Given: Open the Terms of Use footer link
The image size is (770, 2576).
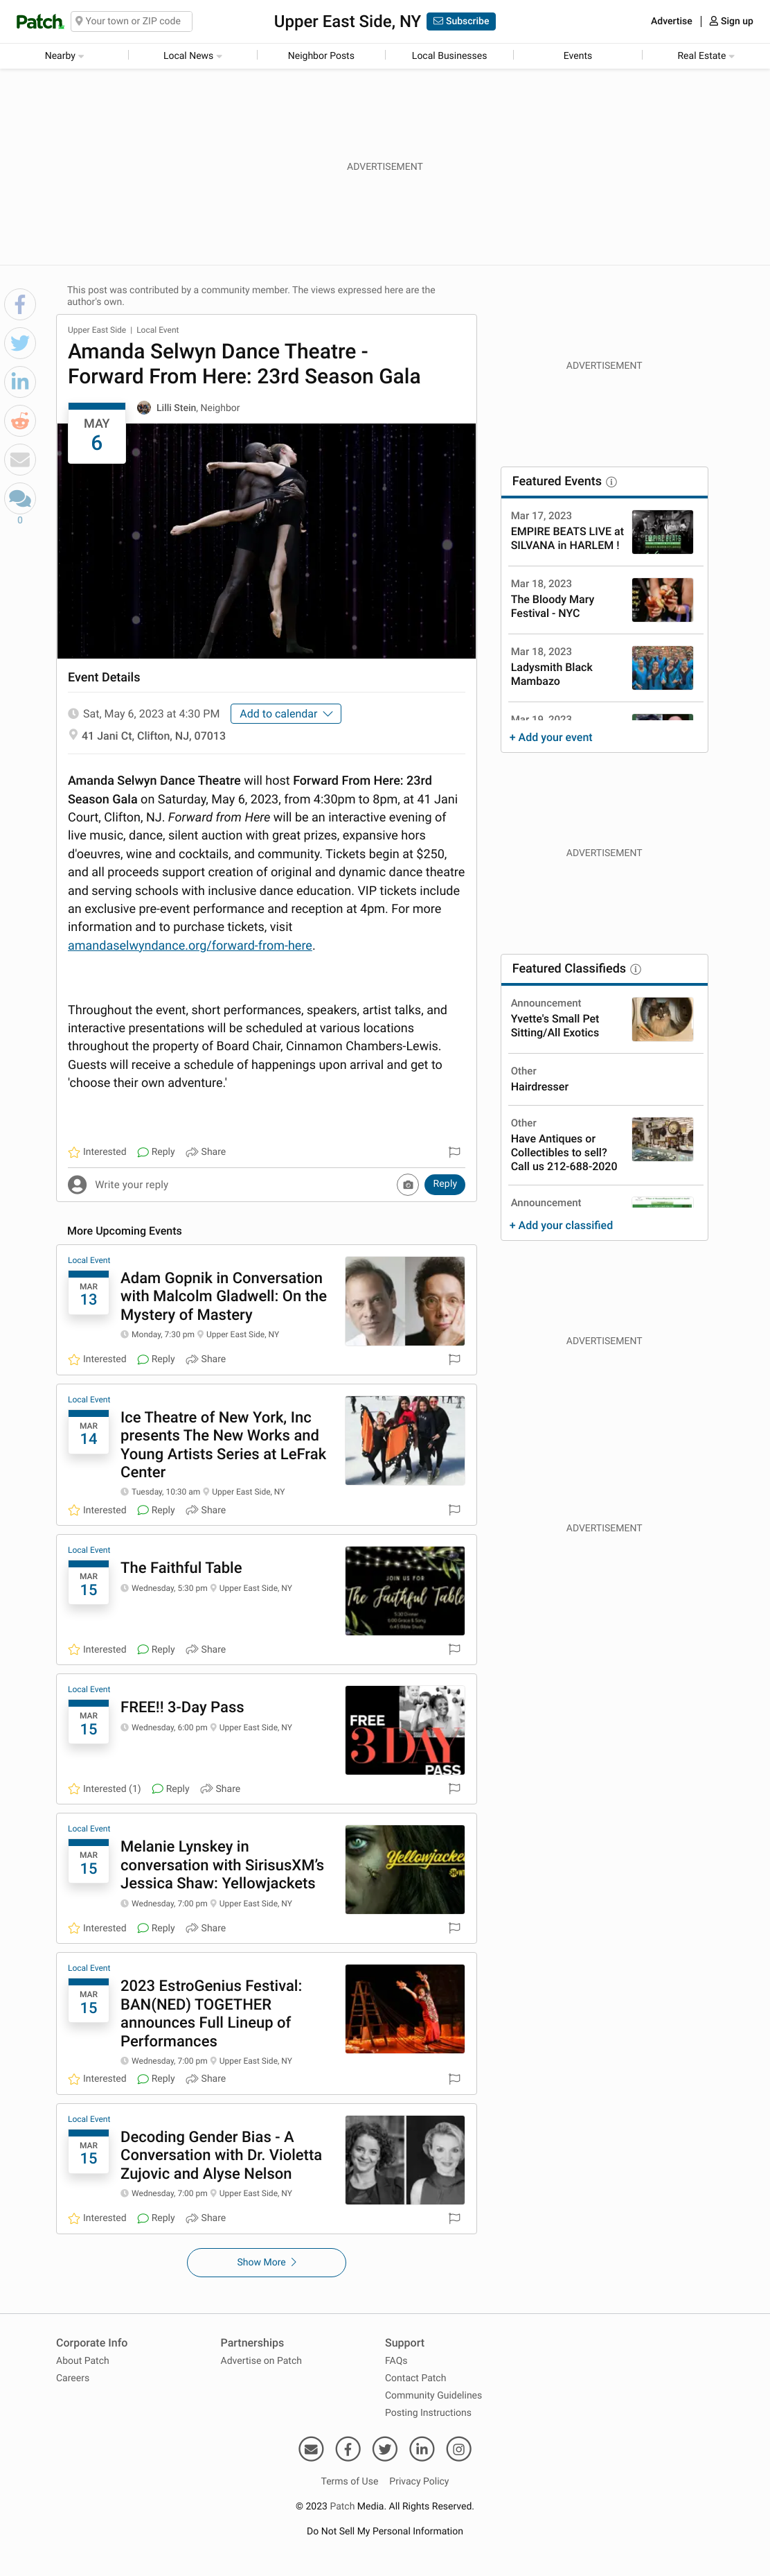Looking at the screenshot, I should point(350,2481).
